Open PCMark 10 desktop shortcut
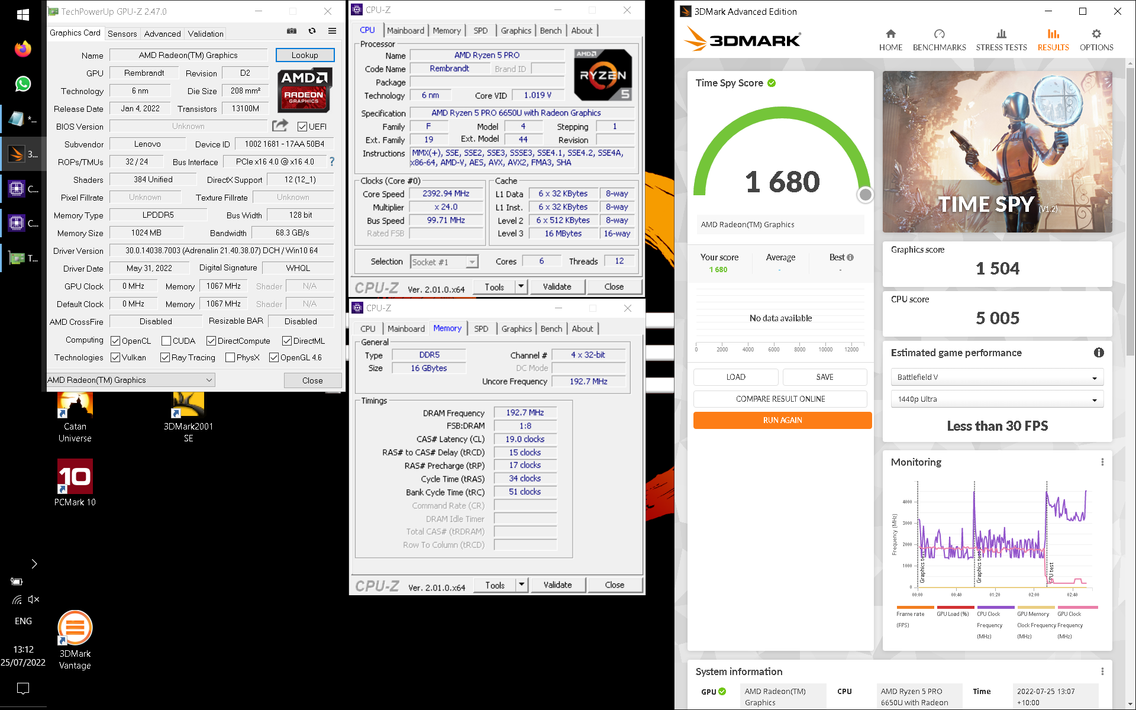 [75, 482]
